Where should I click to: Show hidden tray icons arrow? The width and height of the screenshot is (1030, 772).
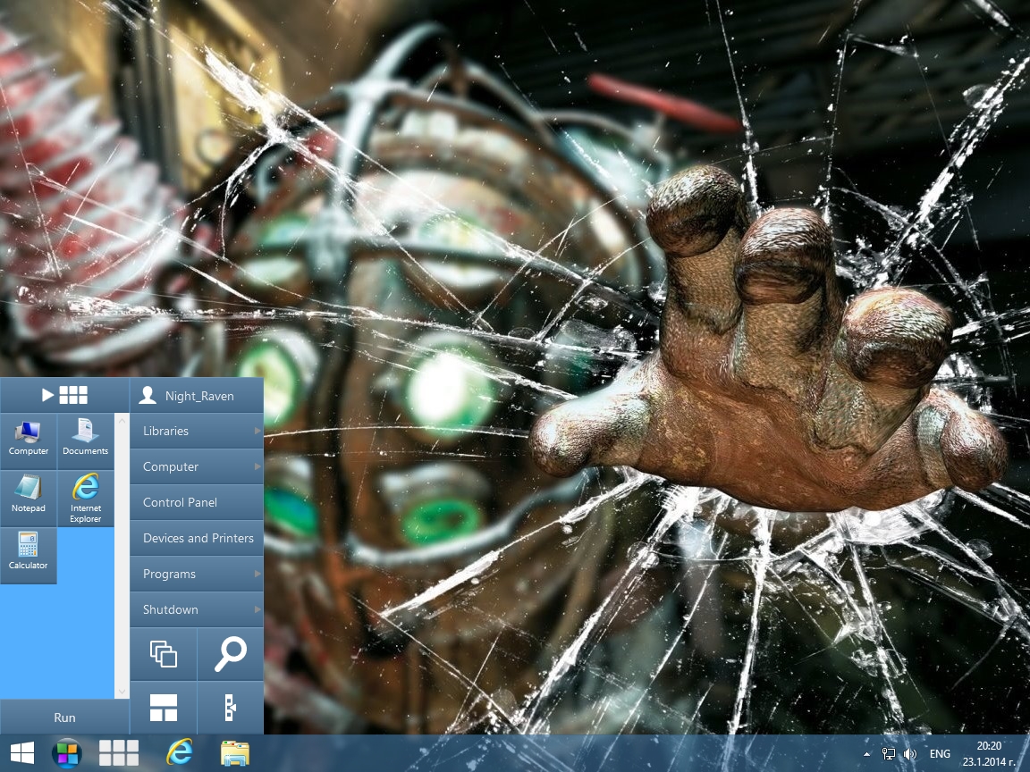pos(867,754)
